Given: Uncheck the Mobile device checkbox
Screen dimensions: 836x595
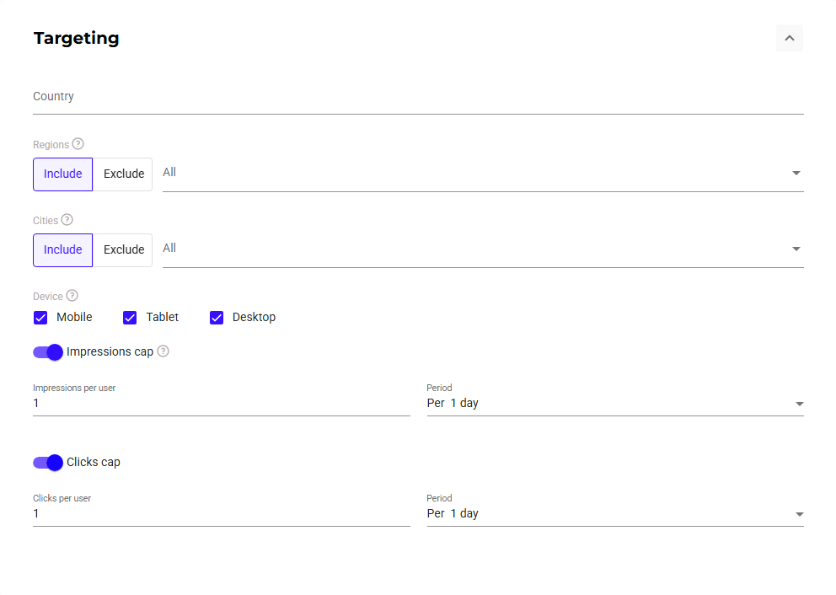Looking at the screenshot, I should pyautogui.click(x=40, y=318).
